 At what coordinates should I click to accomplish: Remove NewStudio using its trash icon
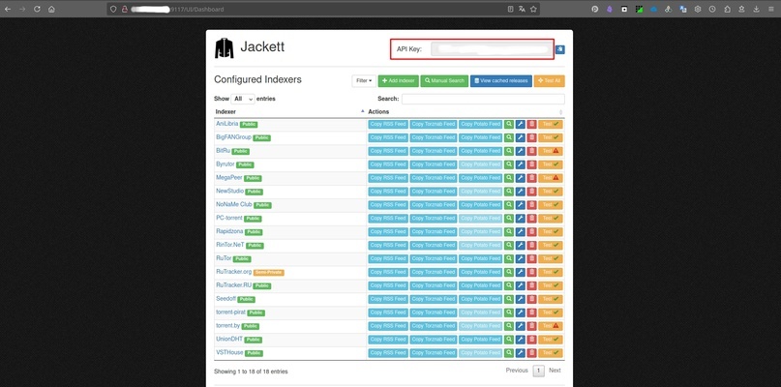531,192
